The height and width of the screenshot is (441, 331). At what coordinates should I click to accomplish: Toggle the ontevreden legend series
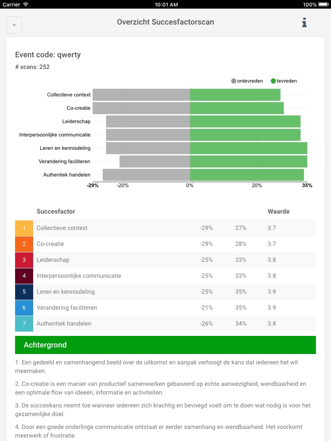(x=246, y=81)
